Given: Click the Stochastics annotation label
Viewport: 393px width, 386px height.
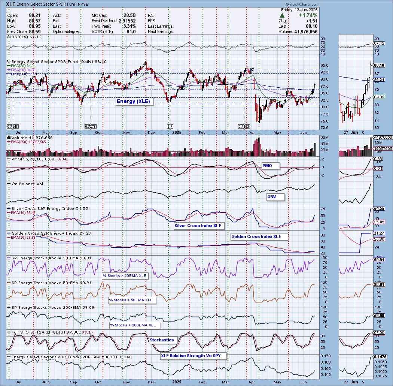Looking at the screenshot, I should click(163, 340).
